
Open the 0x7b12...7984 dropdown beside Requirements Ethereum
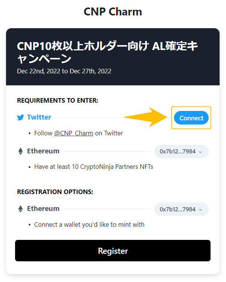click(182, 152)
